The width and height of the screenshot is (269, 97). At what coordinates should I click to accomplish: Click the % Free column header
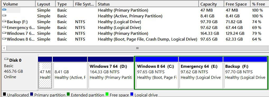(260, 4)
